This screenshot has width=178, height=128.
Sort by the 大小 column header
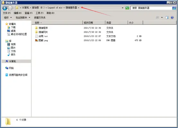[135, 23]
